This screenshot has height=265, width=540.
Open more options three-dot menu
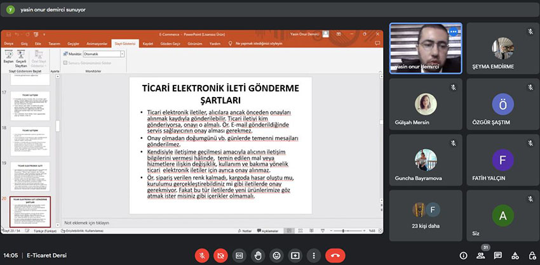point(313,255)
